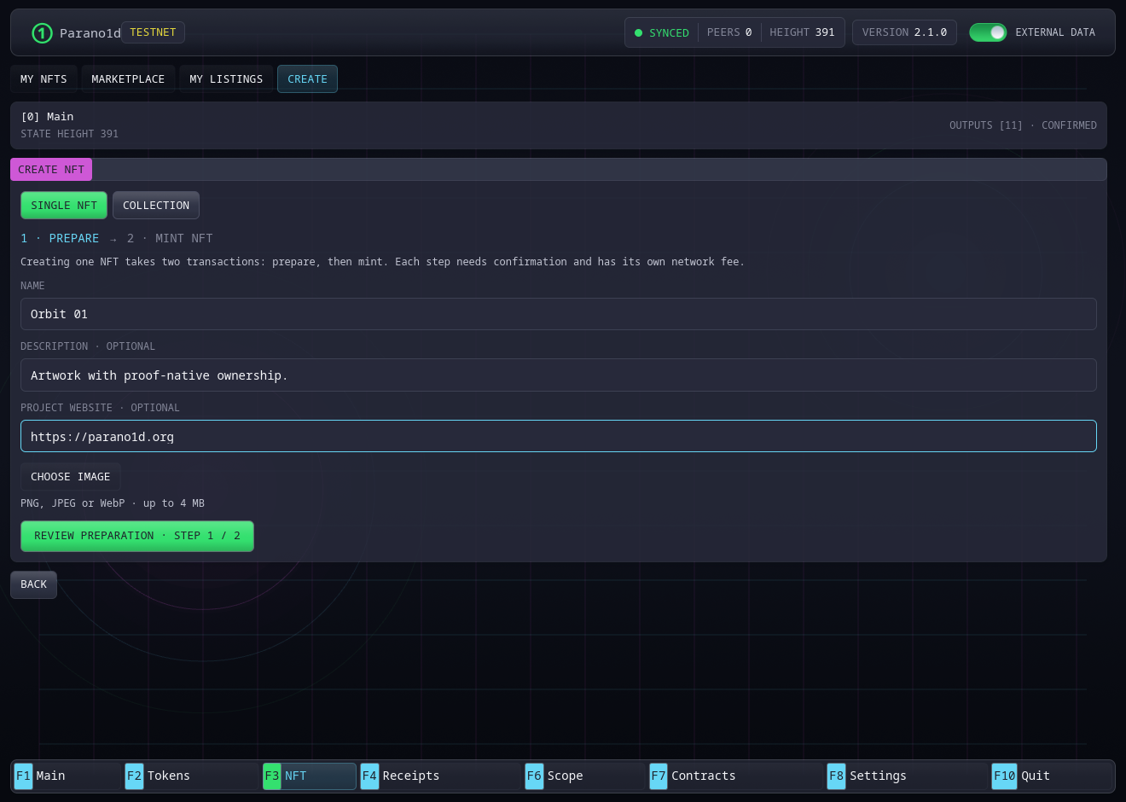The width and height of the screenshot is (1126, 802).
Task: Switch to Collection mode
Action: pyautogui.click(x=156, y=206)
